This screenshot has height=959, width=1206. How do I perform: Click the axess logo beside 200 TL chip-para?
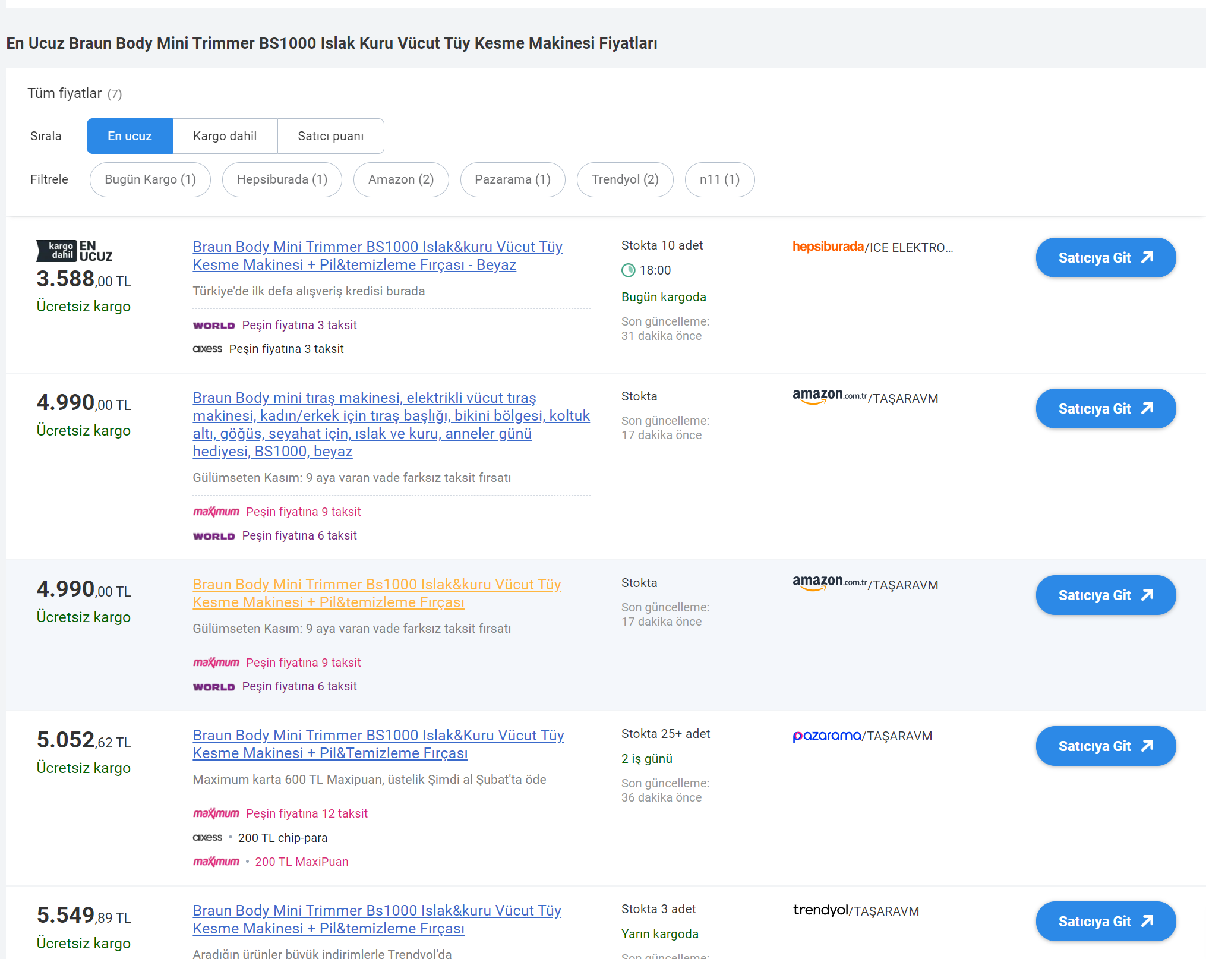click(207, 838)
